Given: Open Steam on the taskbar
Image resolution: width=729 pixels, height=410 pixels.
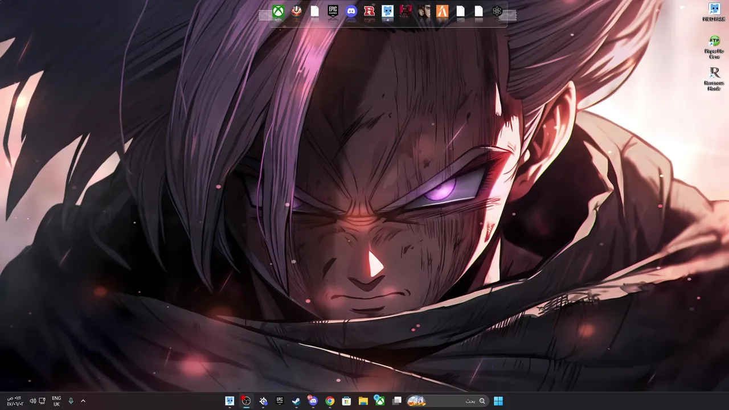Looking at the screenshot, I should 296,401.
